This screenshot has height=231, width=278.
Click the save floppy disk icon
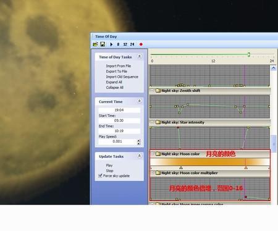[x=103, y=44]
